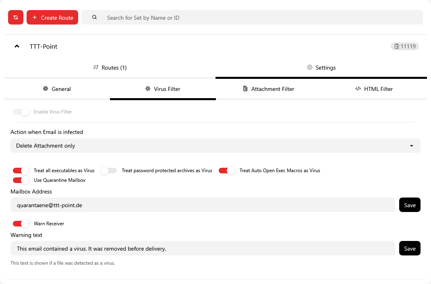Toggle Warn Receiver switch

[x=21, y=223]
